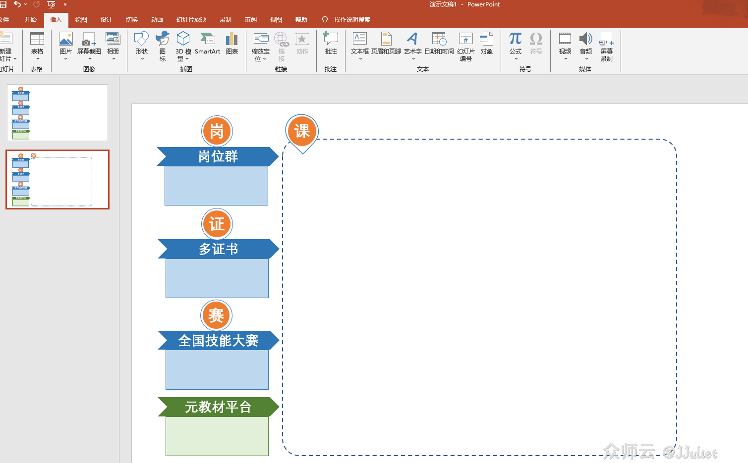Click the Save icon in quick access toolbar

3,4
